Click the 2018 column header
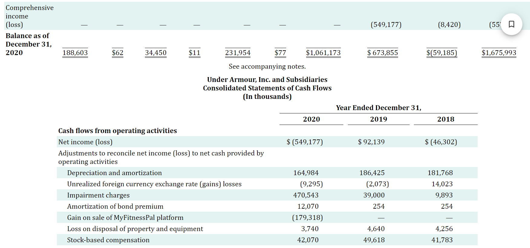Image resolution: width=530 pixels, height=248 pixels. click(x=446, y=119)
